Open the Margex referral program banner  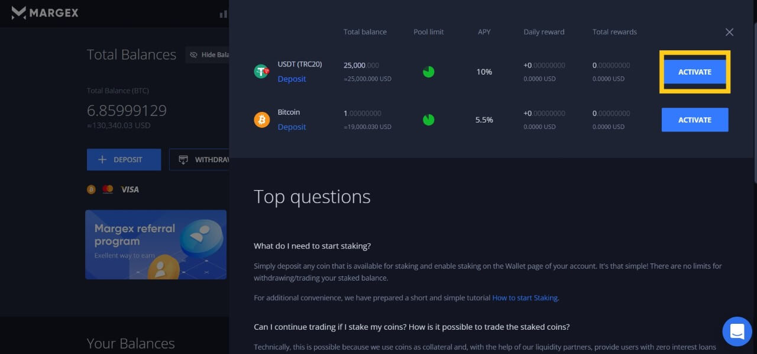[x=156, y=244]
